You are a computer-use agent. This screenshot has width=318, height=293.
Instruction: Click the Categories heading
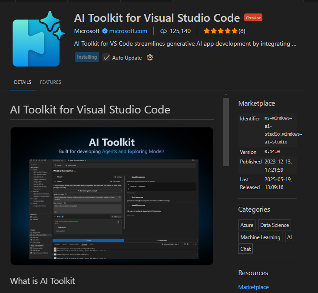click(x=254, y=210)
